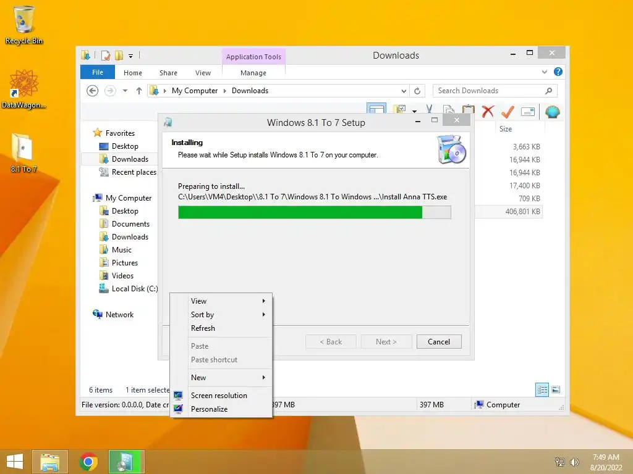Click the installation progress bar

pyautogui.click(x=315, y=212)
